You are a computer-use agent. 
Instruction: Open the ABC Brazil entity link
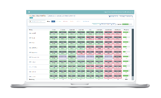pos(32,38)
